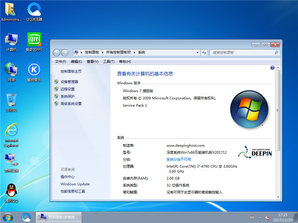Open 系统保护 sidebar link
The height and width of the screenshot is (223, 298).
[x=68, y=96]
